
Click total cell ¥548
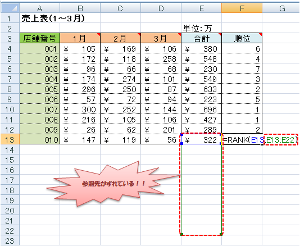[x=202, y=59]
